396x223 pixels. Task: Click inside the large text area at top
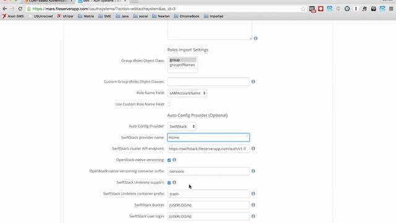pos(210,30)
